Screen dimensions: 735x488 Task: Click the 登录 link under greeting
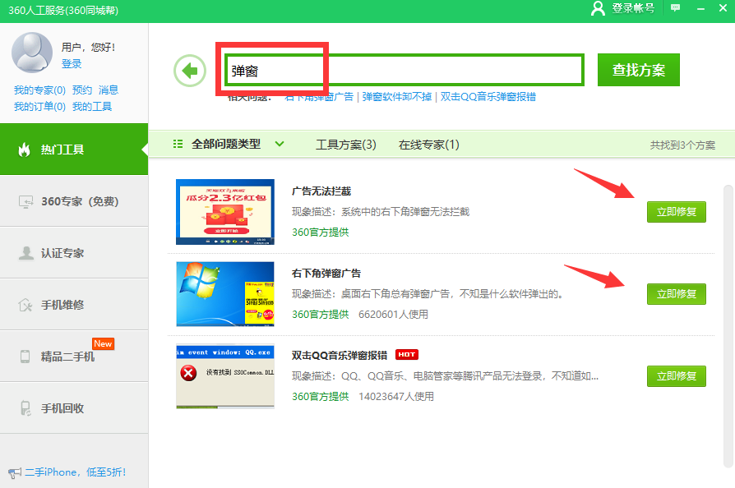coord(72,64)
